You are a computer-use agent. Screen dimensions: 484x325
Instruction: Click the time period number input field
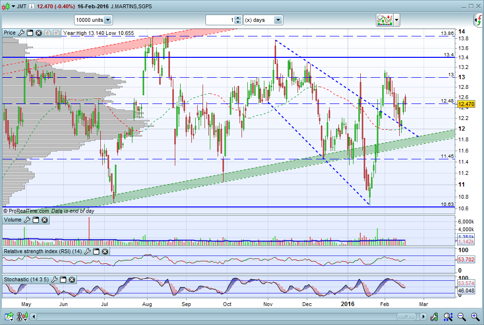tap(220, 20)
